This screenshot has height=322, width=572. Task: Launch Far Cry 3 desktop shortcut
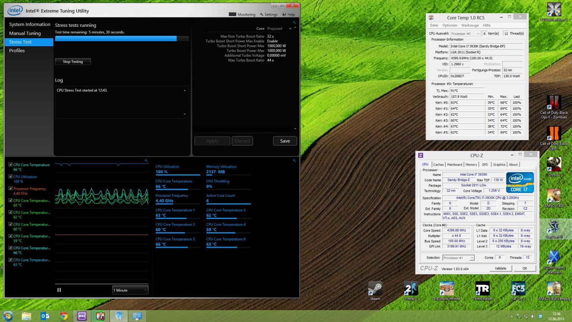[x=518, y=291]
